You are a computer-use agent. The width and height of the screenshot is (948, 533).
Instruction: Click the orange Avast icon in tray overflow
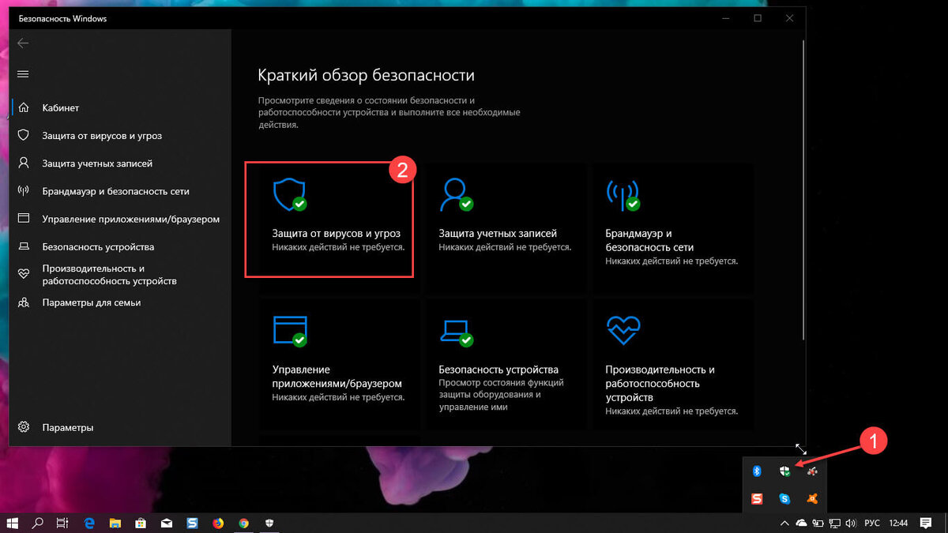tap(812, 499)
